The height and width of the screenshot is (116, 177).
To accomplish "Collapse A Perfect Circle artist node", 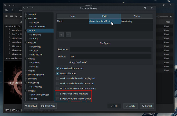I will [x=6, y=26].
